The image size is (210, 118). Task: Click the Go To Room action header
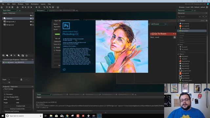(x=163, y=34)
